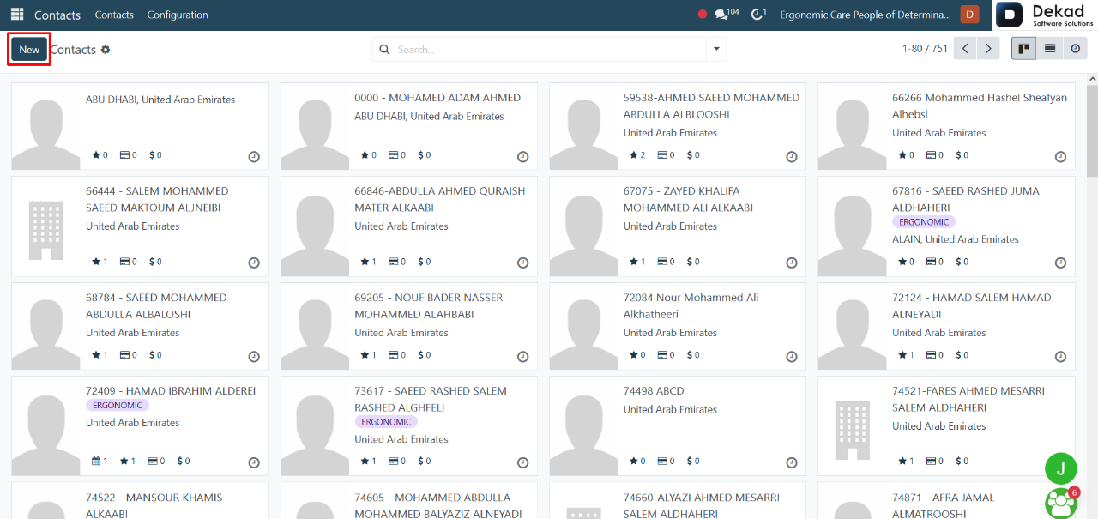Open the first card labeled only ABU DHABI
This screenshot has height=519, width=1098.
point(140,126)
